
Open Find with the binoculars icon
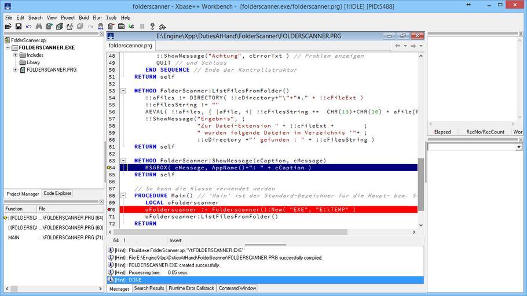[39, 27]
